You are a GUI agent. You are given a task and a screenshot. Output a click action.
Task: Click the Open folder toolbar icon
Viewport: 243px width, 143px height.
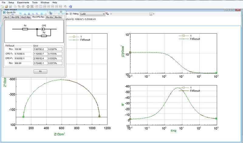(x=6, y=6)
